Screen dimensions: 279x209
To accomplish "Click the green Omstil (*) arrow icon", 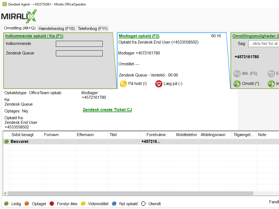I will click(x=237, y=84).
